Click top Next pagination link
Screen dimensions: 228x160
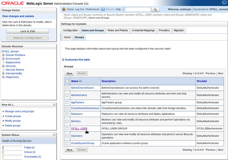point(221,74)
